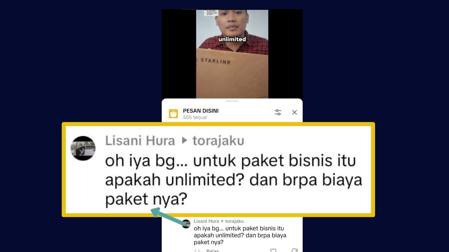Click the 505 terjual sold count
449x252 pixels.
pos(195,117)
